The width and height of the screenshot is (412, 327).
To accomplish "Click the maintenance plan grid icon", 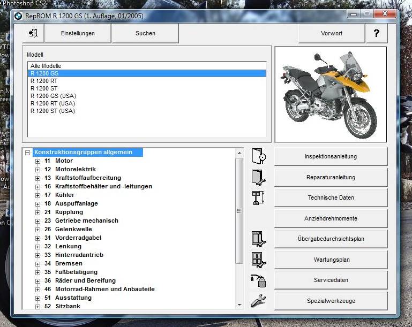I will (x=258, y=260).
